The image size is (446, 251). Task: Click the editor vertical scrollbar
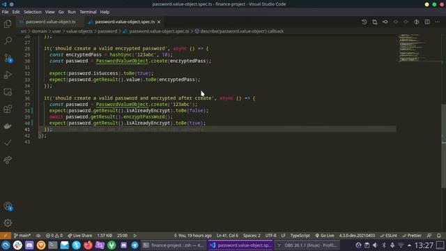(x=443, y=146)
